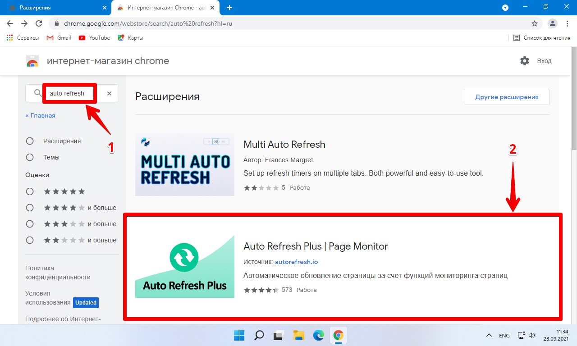Image resolution: width=577 pixels, height=346 pixels.
Task: Launch Microsoft Edge from taskbar
Action: click(319, 335)
